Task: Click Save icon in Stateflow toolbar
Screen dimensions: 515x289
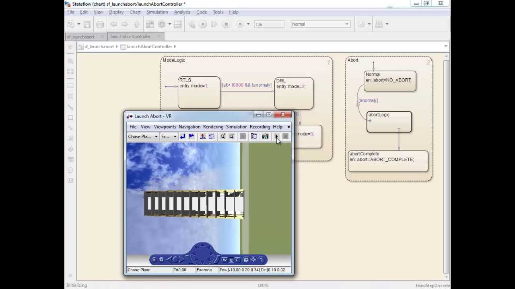Action: tap(87, 24)
